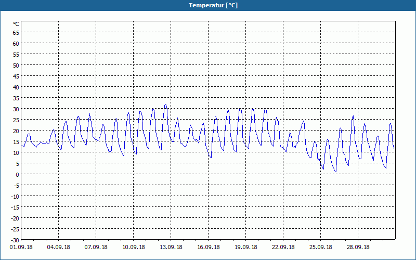
Task: Select the 19.09.18 date label
Action: pyautogui.click(x=245, y=248)
